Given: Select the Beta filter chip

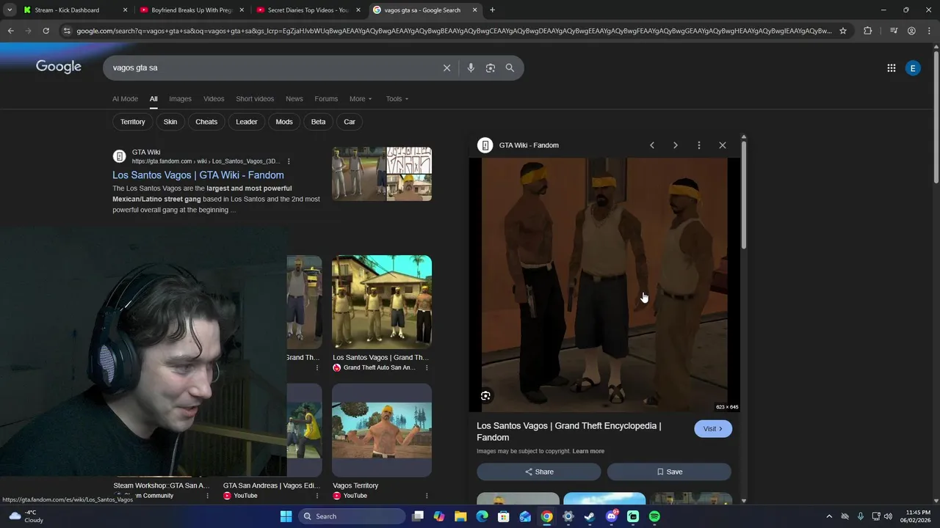Looking at the screenshot, I should pos(318,122).
